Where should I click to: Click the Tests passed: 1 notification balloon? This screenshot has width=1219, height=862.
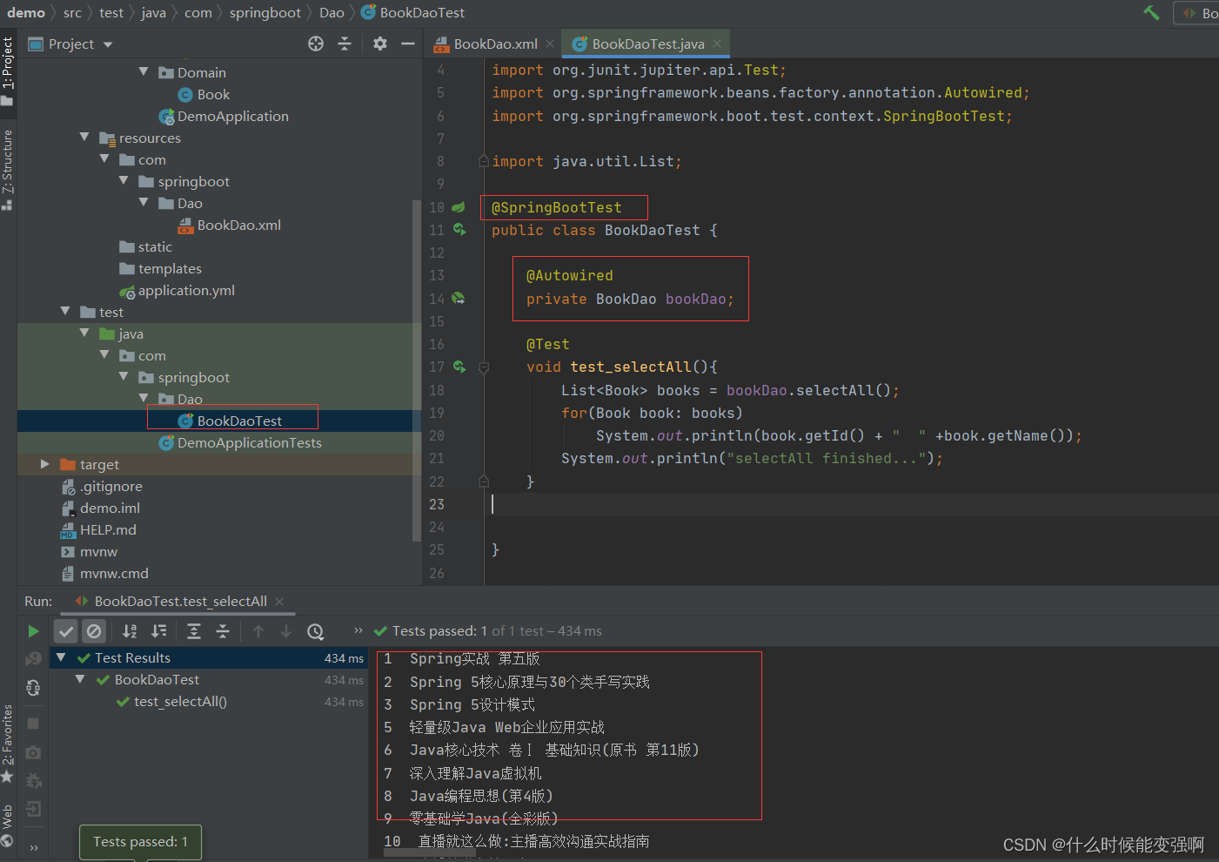pyautogui.click(x=139, y=841)
